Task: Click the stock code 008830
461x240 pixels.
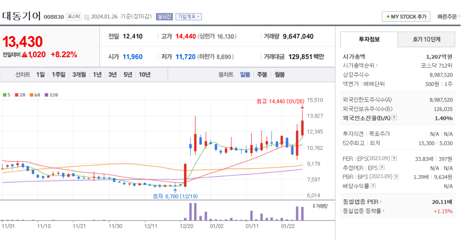Action: (x=54, y=17)
